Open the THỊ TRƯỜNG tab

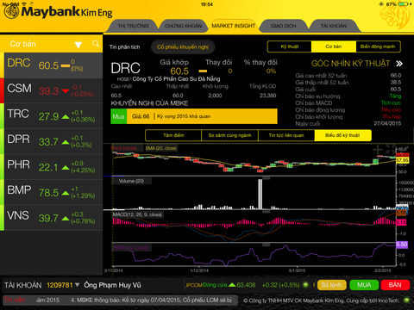coord(133,26)
